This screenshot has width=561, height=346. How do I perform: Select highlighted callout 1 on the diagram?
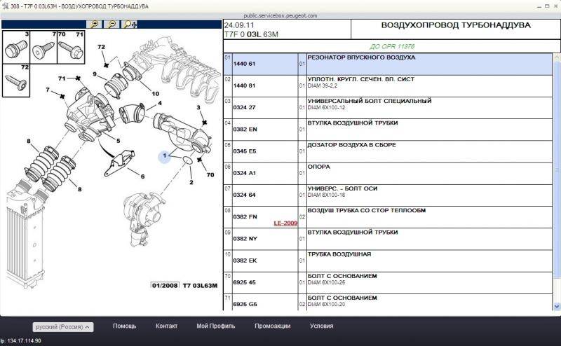[x=164, y=155]
